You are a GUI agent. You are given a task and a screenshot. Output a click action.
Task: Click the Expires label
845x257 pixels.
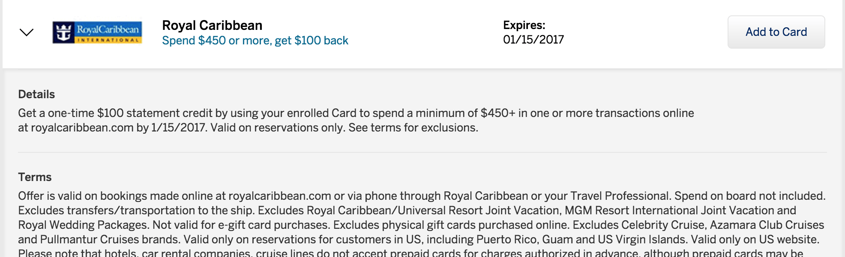tap(524, 25)
